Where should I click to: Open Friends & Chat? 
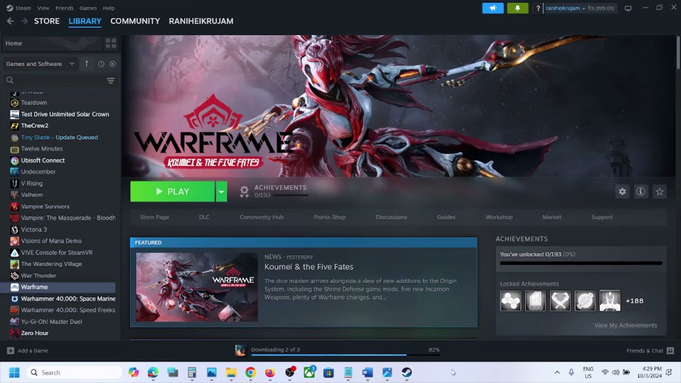[650, 351]
